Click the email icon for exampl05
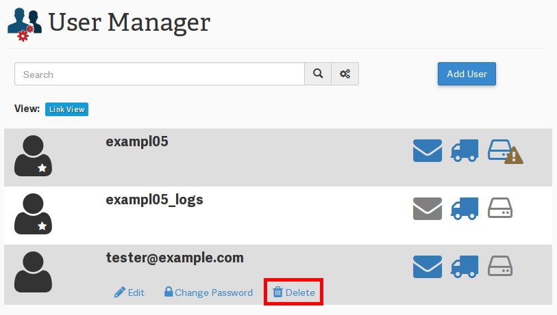Screen dimensions: 557x315 click(427, 150)
